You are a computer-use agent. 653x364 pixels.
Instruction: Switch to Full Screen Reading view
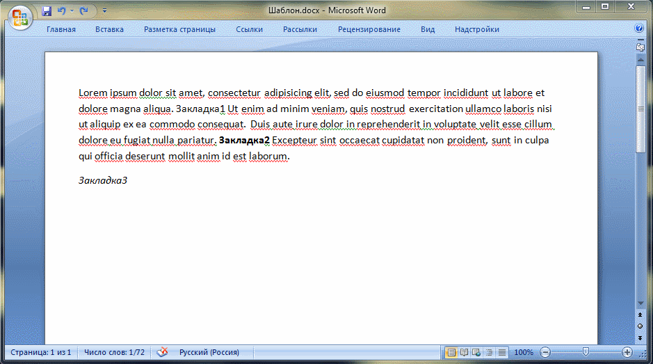[464, 352]
